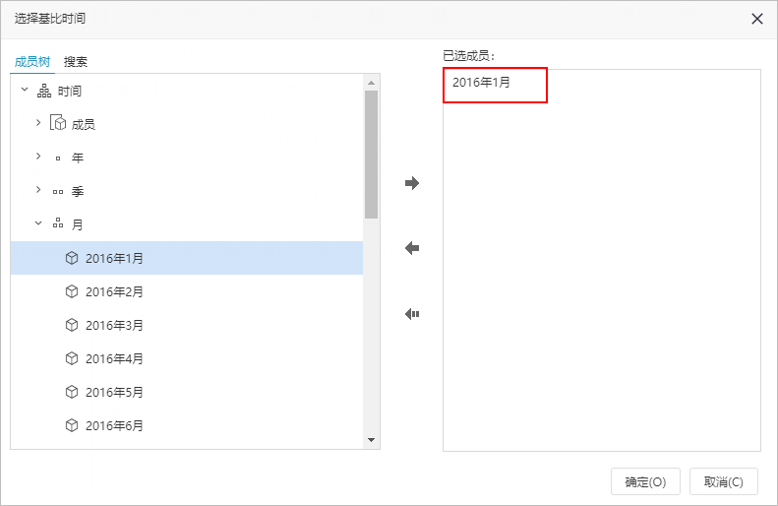Viewport: 778px width, 506px height.
Task: Select the 2016年2月 tree row
Action: (187, 291)
